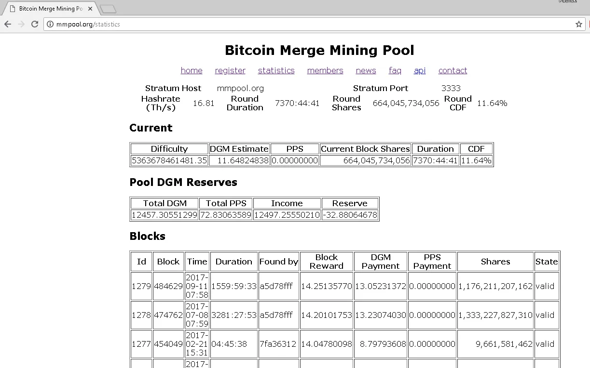The width and height of the screenshot is (590, 368).
Task: Reload the mmpool.org page
Action: pos(35,24)
